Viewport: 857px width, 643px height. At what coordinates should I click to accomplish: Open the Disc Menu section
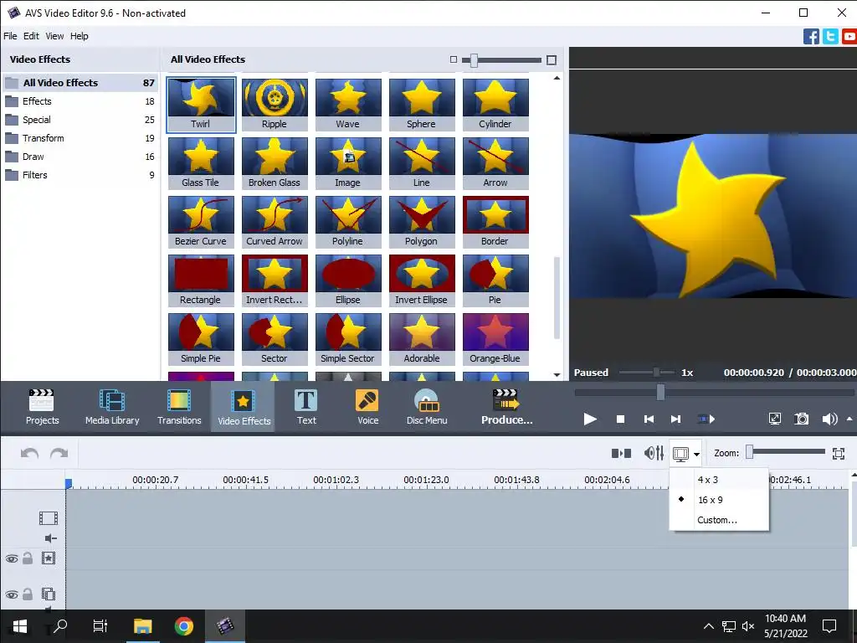click(x=427, y=406)
